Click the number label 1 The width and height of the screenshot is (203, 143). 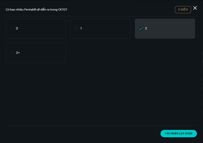[x=81, y=29]
